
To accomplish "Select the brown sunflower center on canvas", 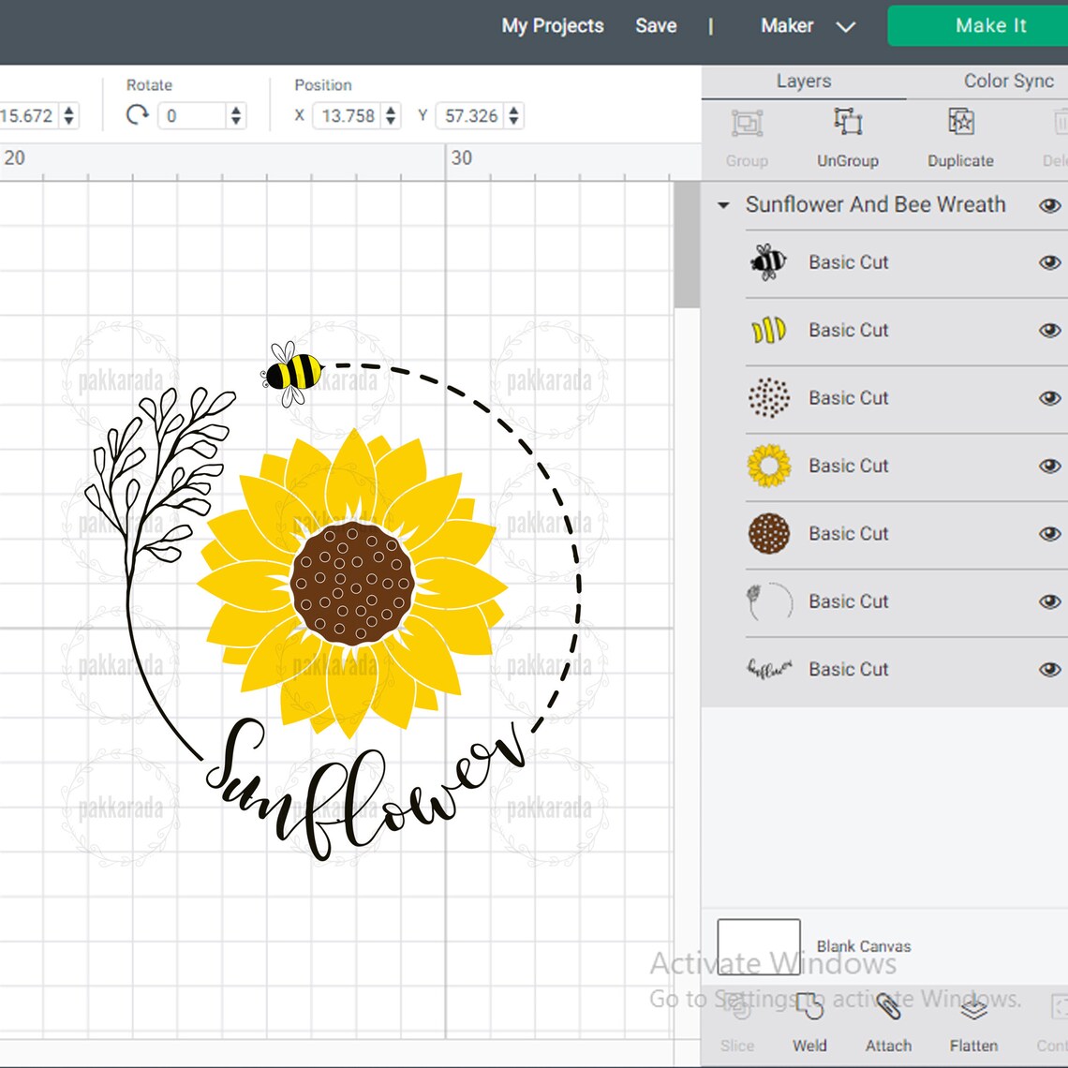I will [x=352, y=584].
